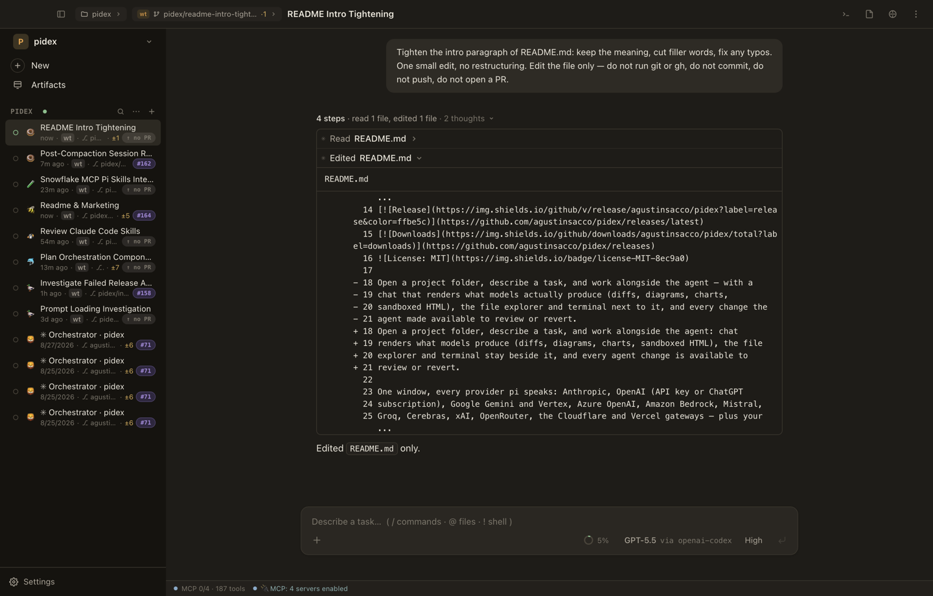Click the MCP plug icon in status bar
The height and width of the screenshot is (596, 933).
tap(264, 588)
